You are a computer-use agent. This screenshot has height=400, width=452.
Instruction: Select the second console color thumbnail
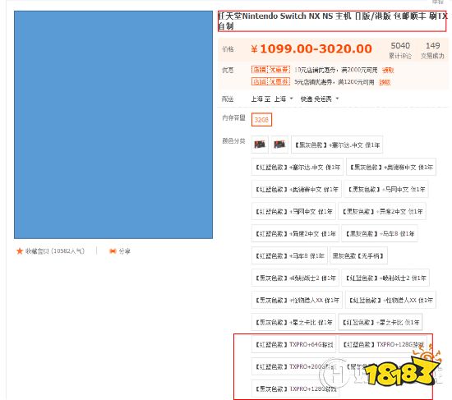click(x=279, y=145)
